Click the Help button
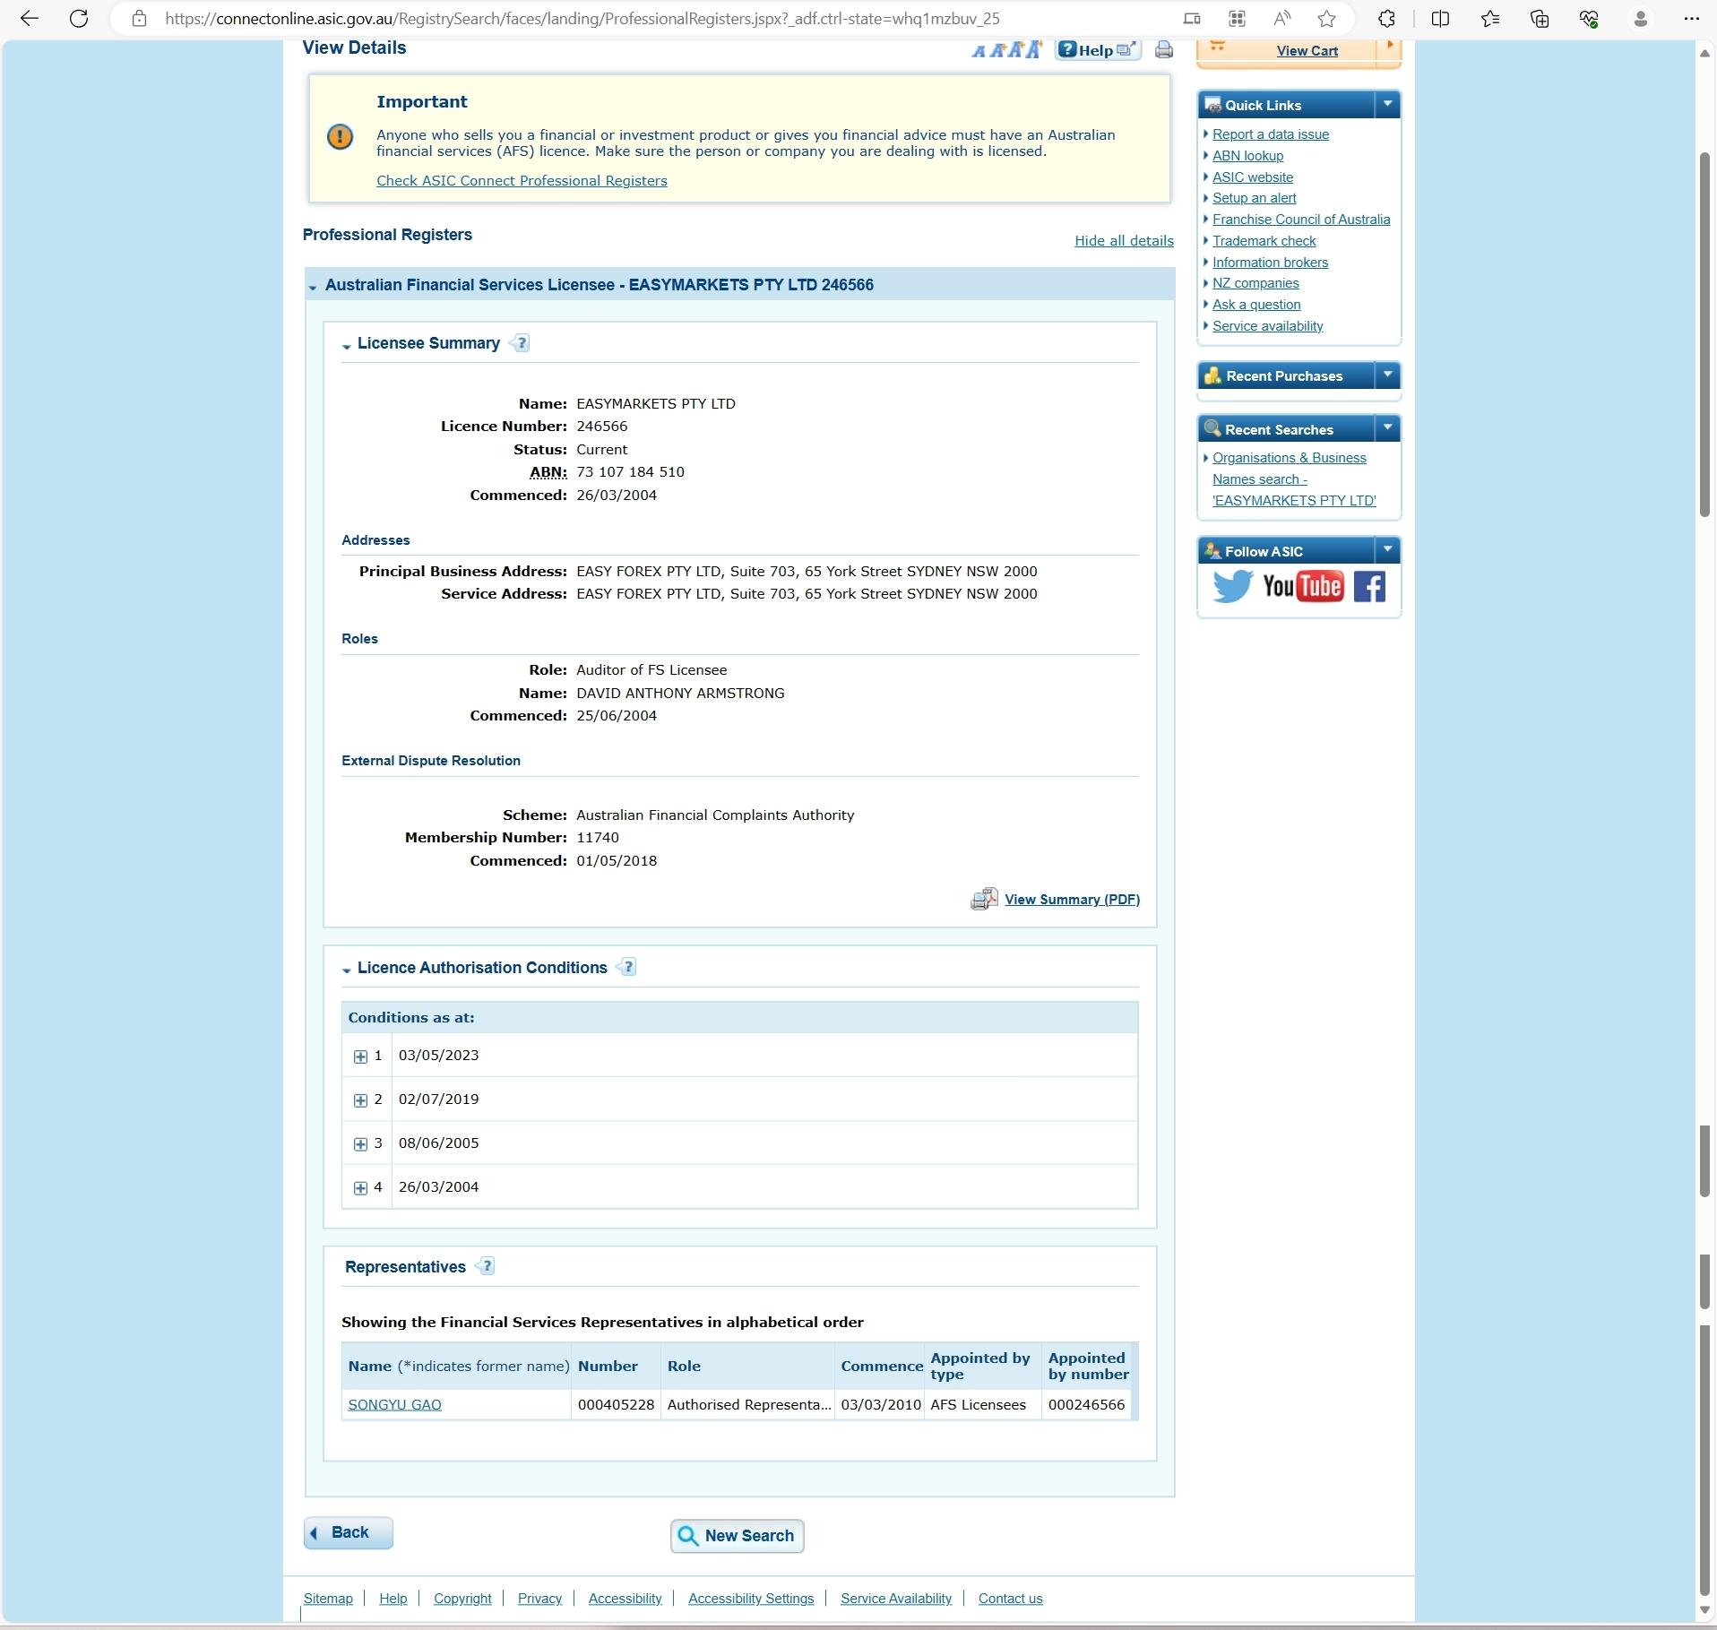This screenshot has width=1717, height=1630. pos(1098,50)
